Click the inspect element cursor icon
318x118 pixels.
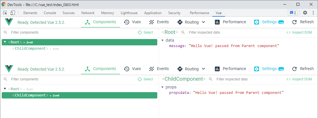point(5,13)
